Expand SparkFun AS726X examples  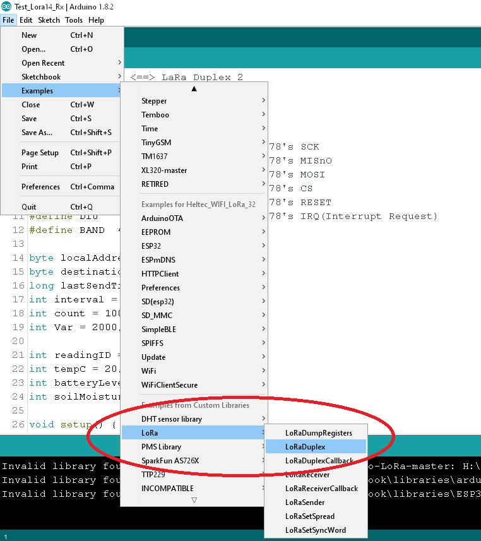tap(194, 461)
